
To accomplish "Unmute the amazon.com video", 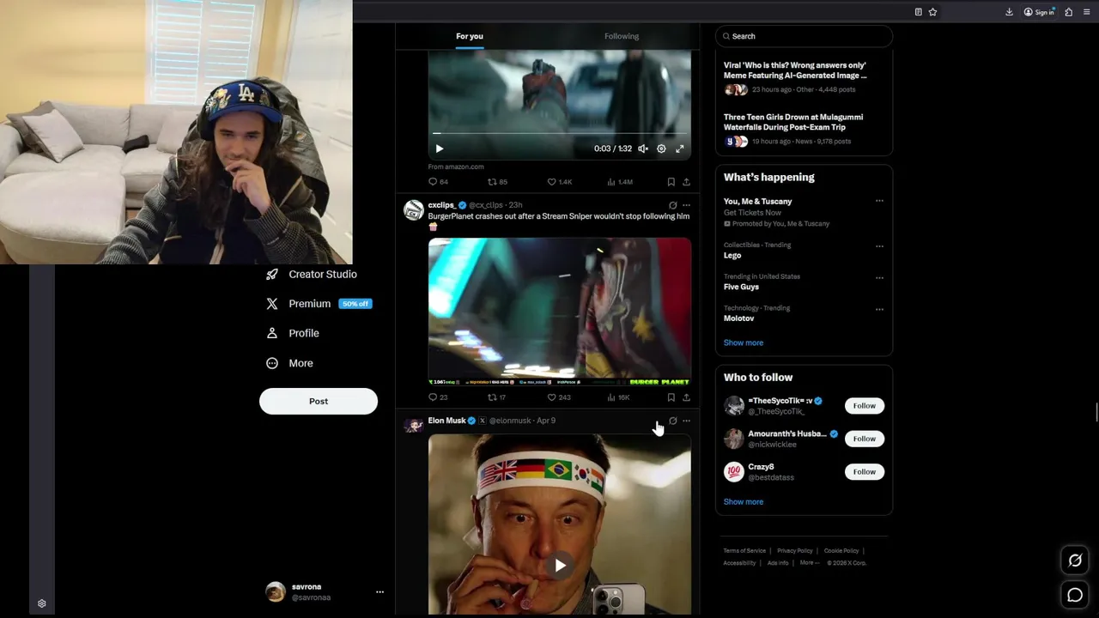I will [x=643, y=148].
